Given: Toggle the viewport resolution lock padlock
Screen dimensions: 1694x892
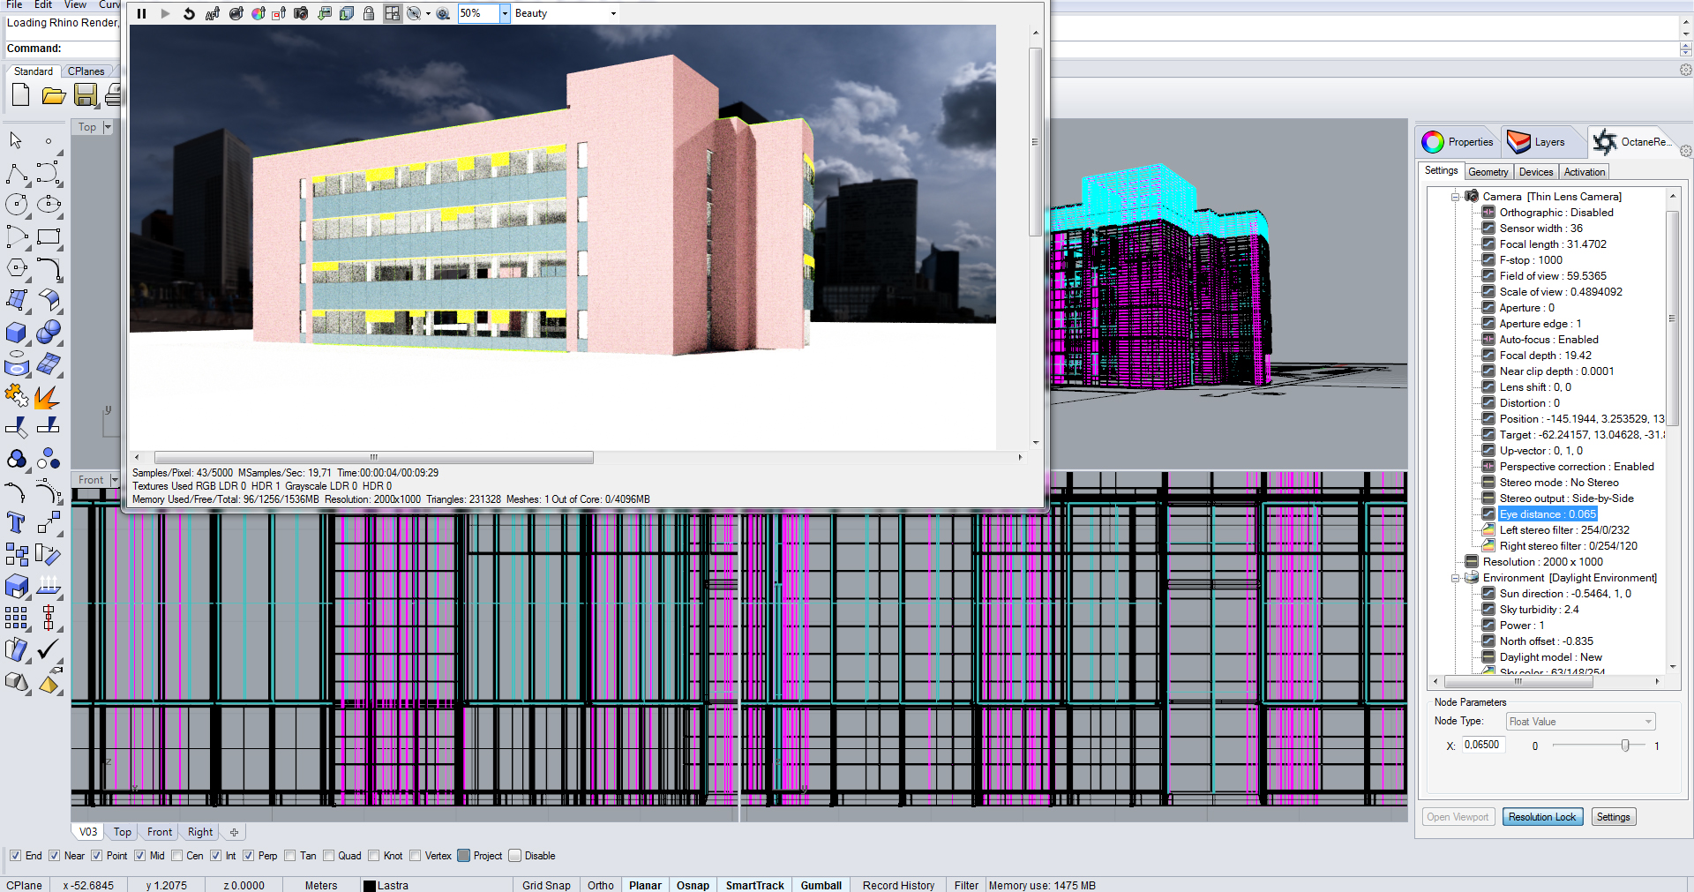Looking at the screenshot, I should 369,13.
